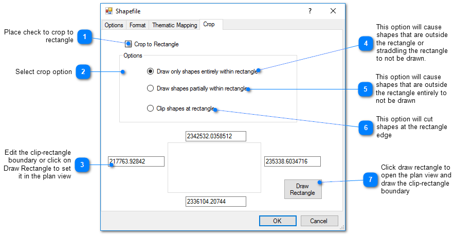Go to the Thematic Mapping tab
This screenshot has height=236, width=455.
click(x=174, y=25)
